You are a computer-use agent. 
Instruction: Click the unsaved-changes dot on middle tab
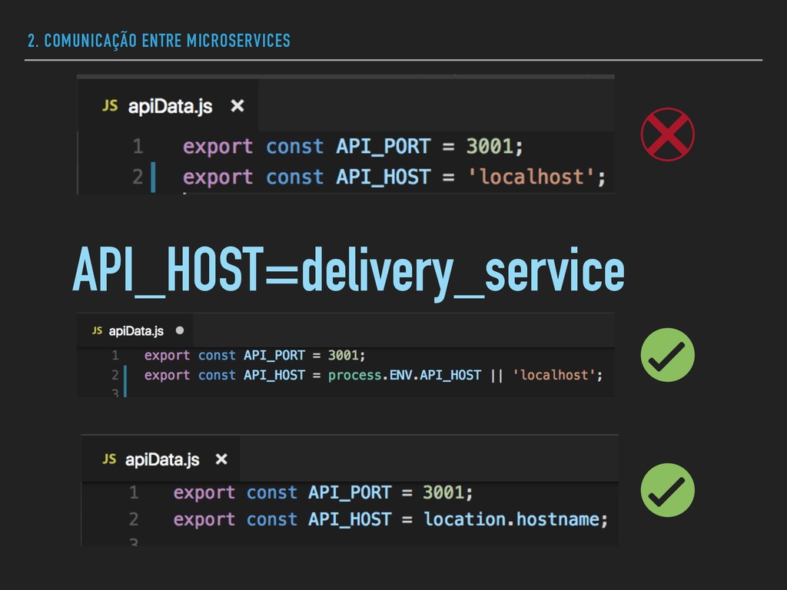[180, 330]
